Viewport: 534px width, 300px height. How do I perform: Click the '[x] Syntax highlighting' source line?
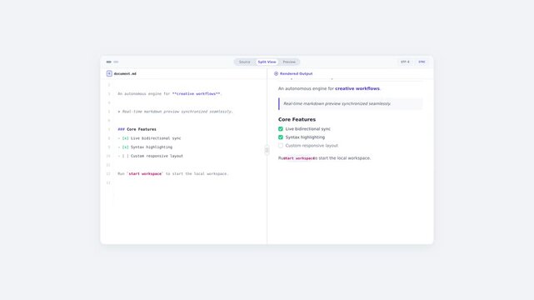point(145,147)
